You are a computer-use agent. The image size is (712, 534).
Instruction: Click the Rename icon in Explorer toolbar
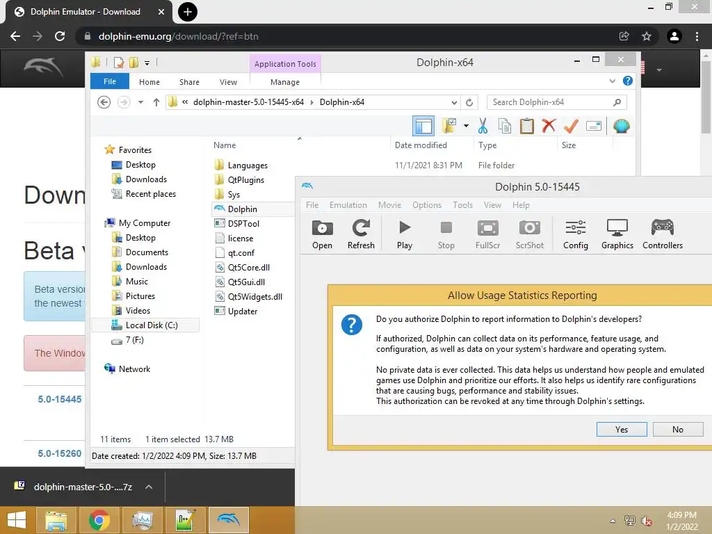coord(594,126)
